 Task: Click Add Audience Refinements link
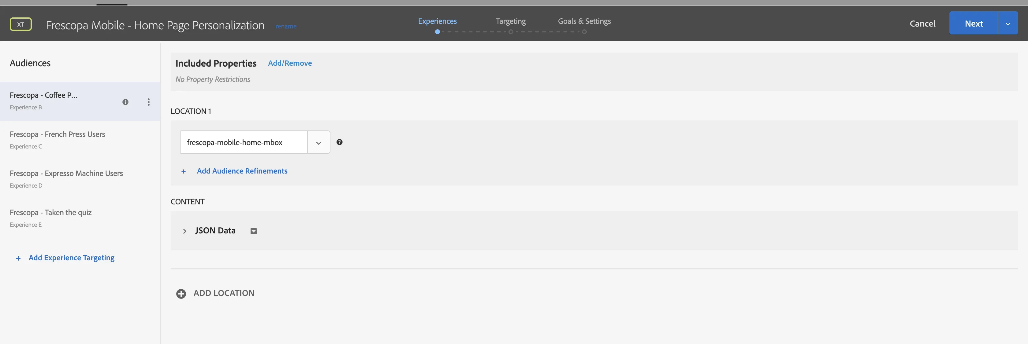click(242, 171)
